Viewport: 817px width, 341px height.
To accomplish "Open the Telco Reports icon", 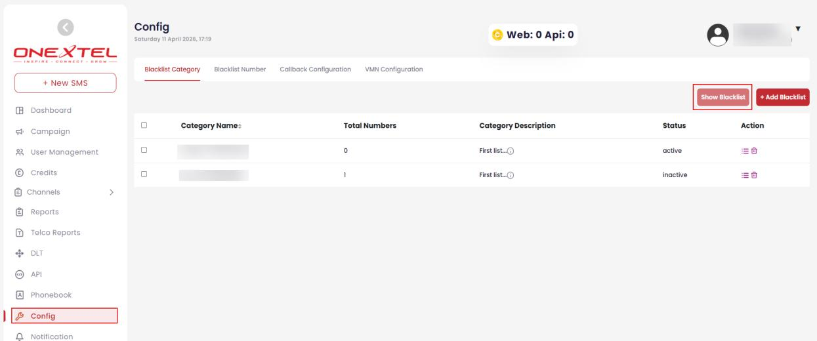I will 19,232.
